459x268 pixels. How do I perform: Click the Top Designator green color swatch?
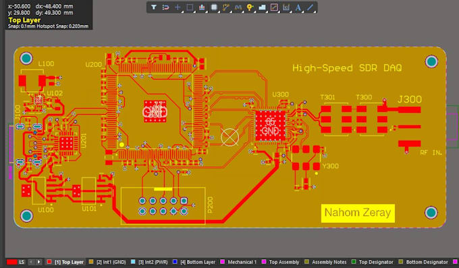(354, 262)
